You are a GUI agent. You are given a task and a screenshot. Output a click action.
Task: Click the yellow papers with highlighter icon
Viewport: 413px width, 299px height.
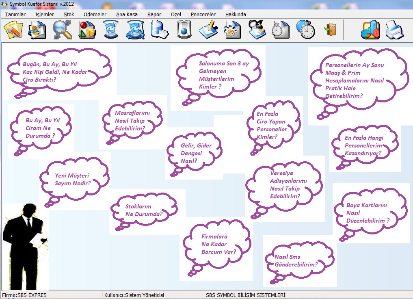pyautogui.click(x=13, y=30)
